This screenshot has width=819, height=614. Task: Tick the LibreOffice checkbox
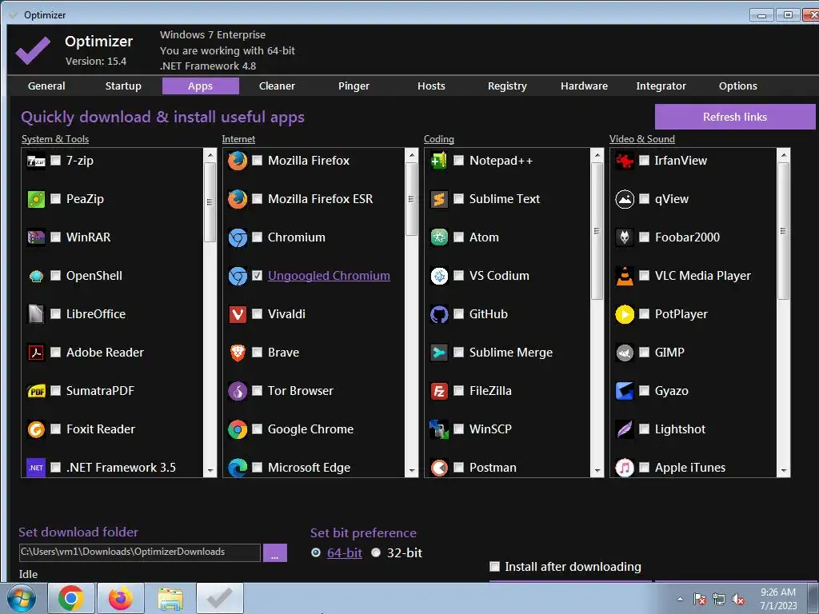(x=55, y=313)
